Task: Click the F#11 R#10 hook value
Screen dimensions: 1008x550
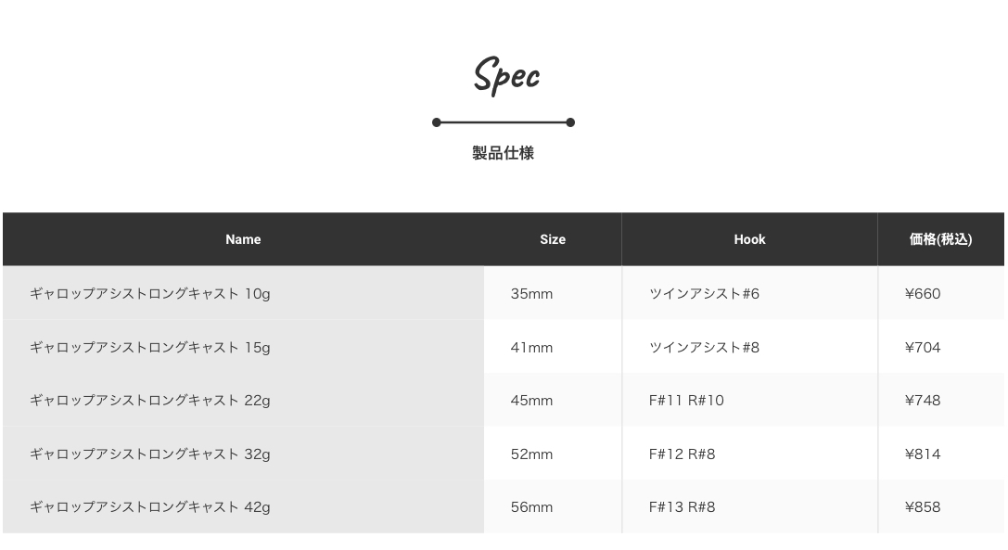Action: coord(686,401)
